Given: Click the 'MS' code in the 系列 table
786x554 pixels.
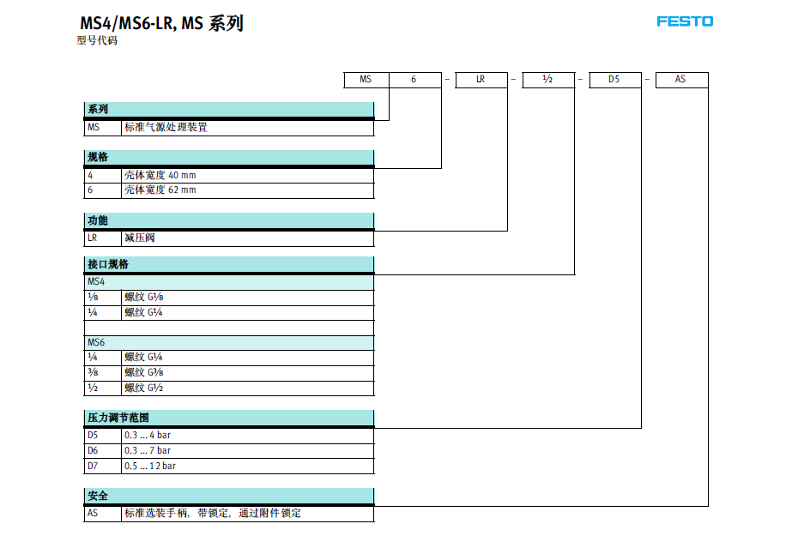Looking at the screenshot, I should pos(103,127).
